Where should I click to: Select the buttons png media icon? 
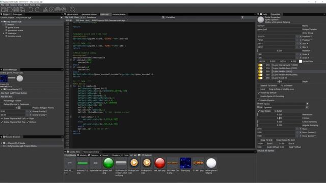click(83, 163)
